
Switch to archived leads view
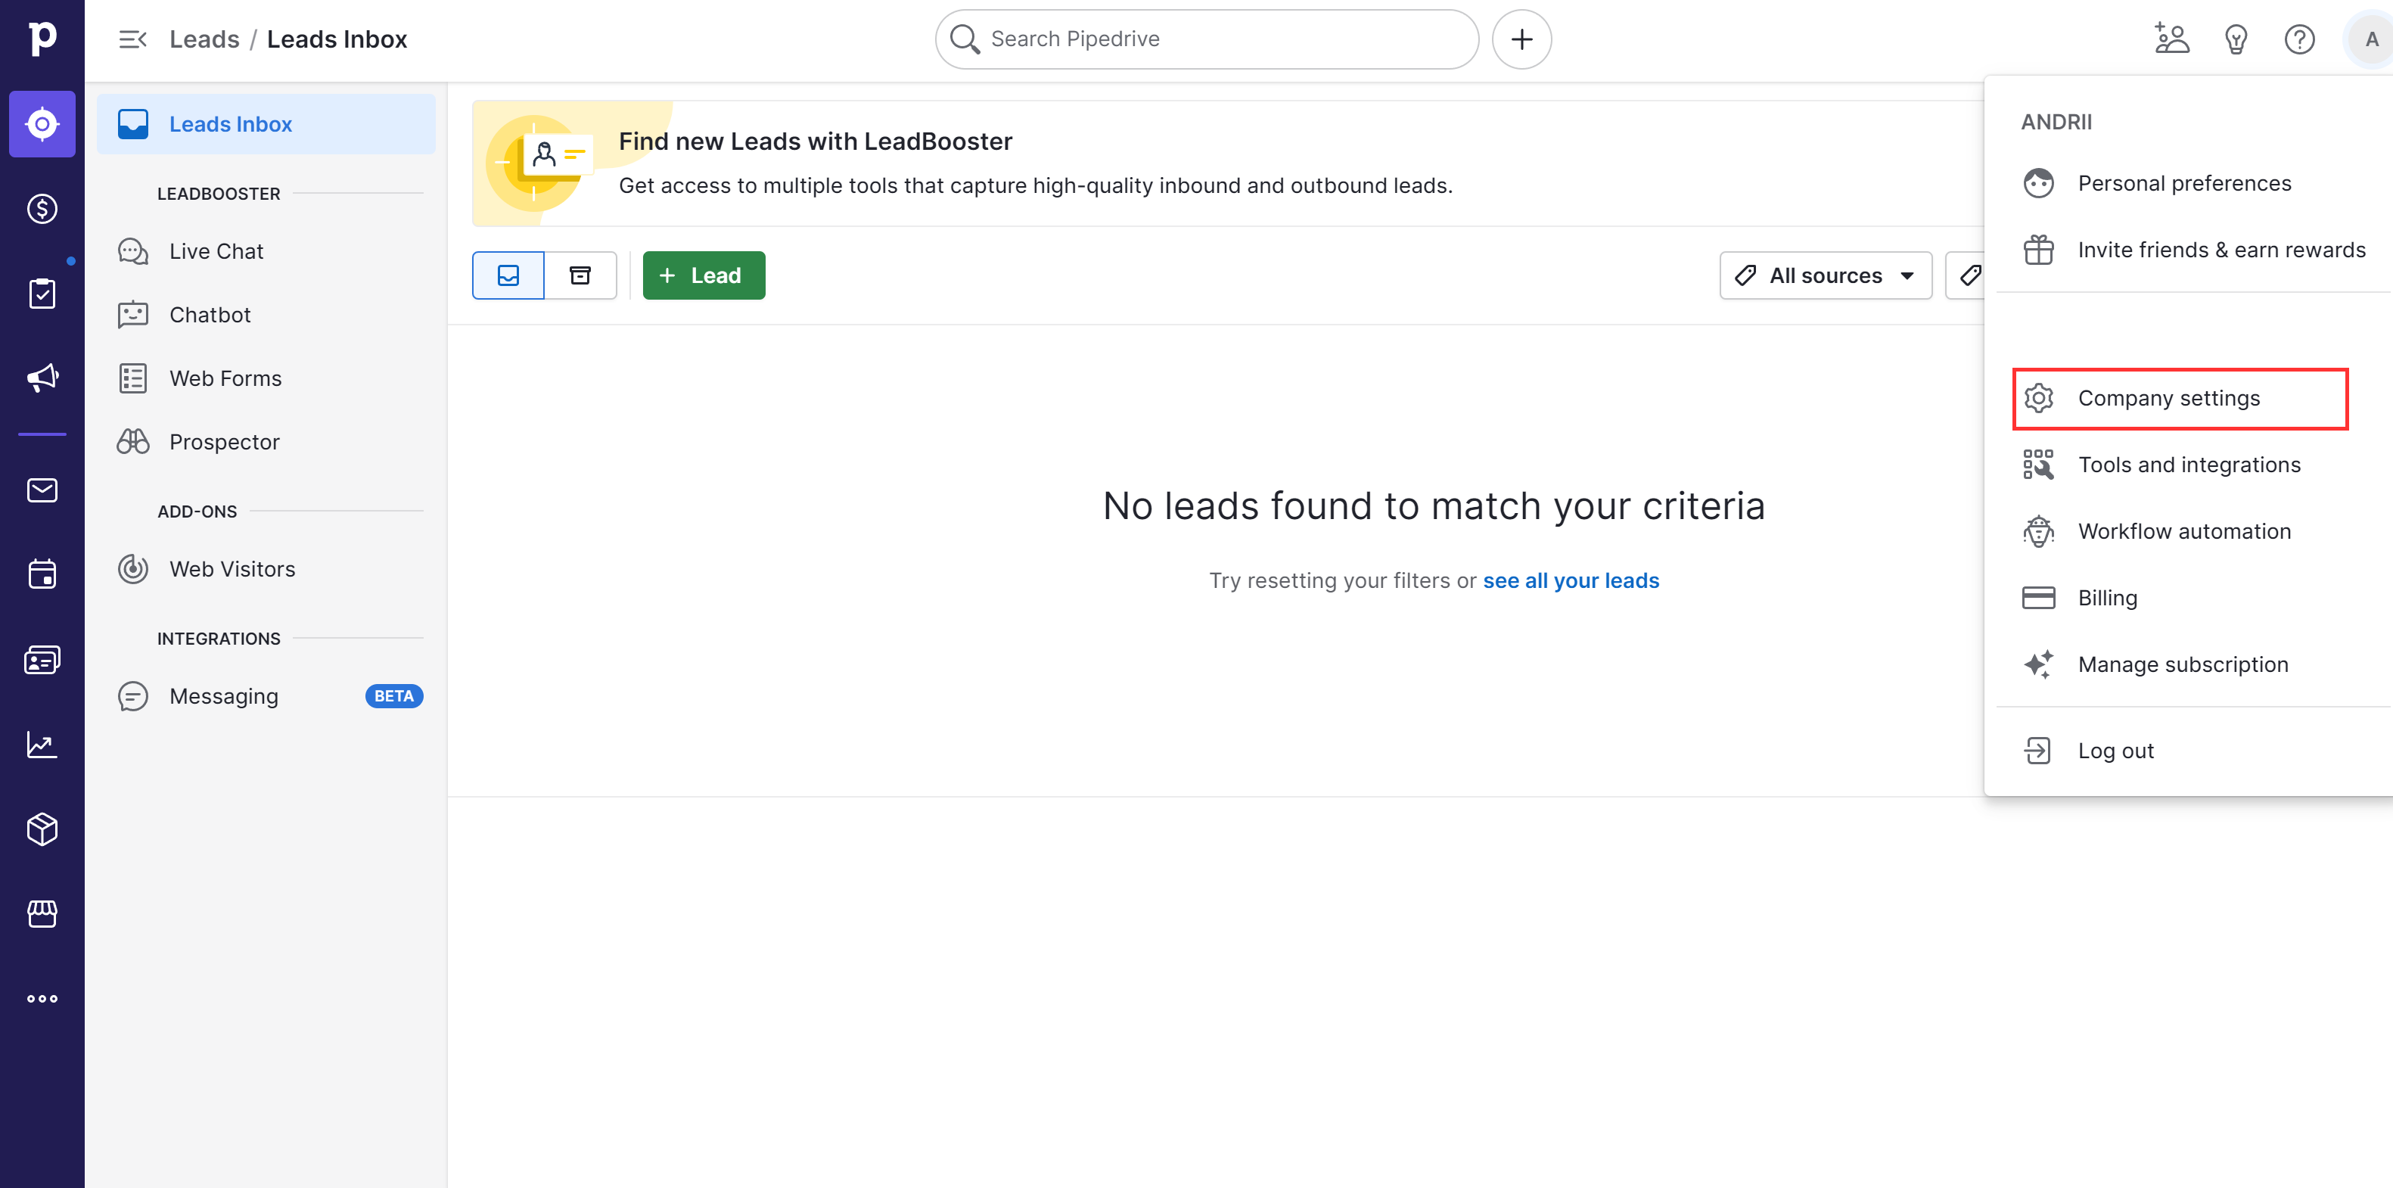(x=580, y=275)
